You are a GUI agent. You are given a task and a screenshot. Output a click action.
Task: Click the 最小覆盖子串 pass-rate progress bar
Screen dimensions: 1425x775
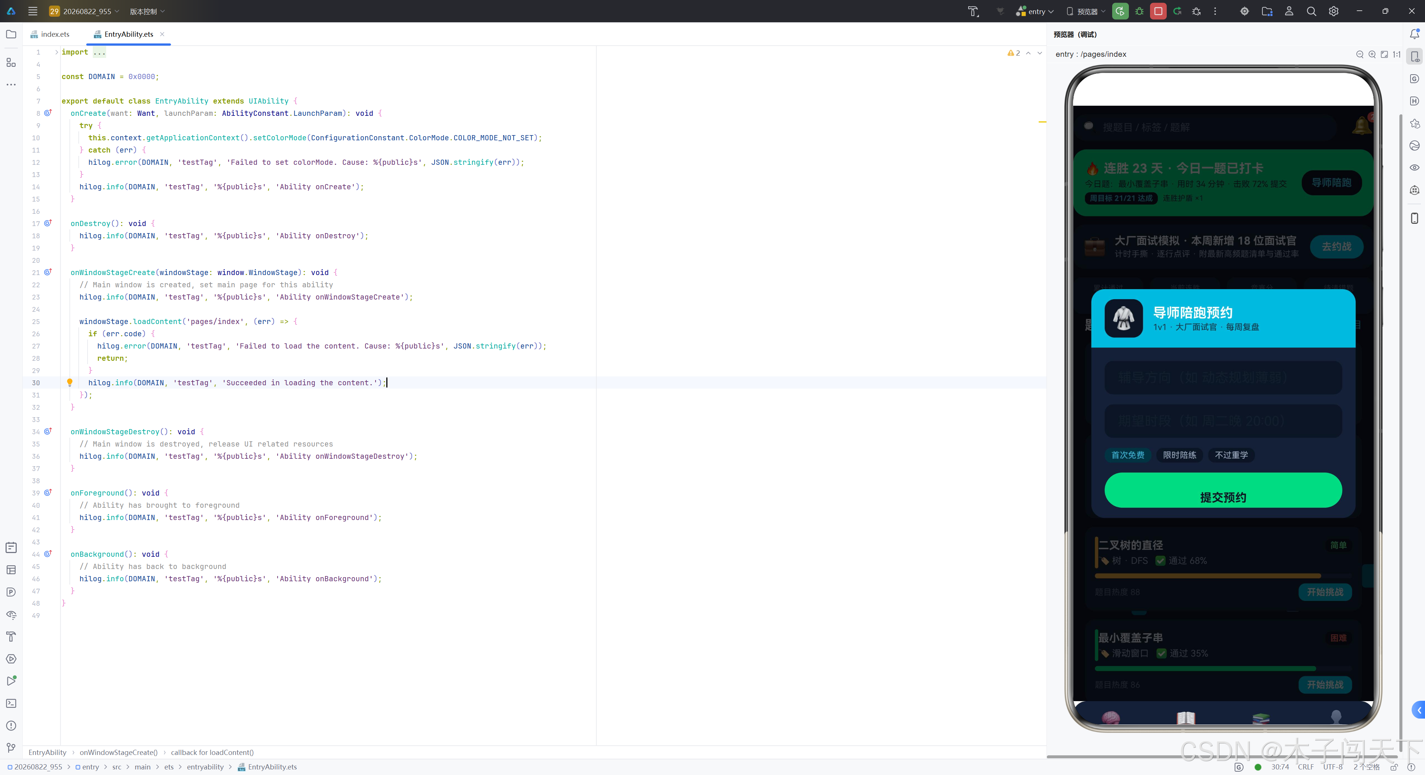(x=1223, y=669)
